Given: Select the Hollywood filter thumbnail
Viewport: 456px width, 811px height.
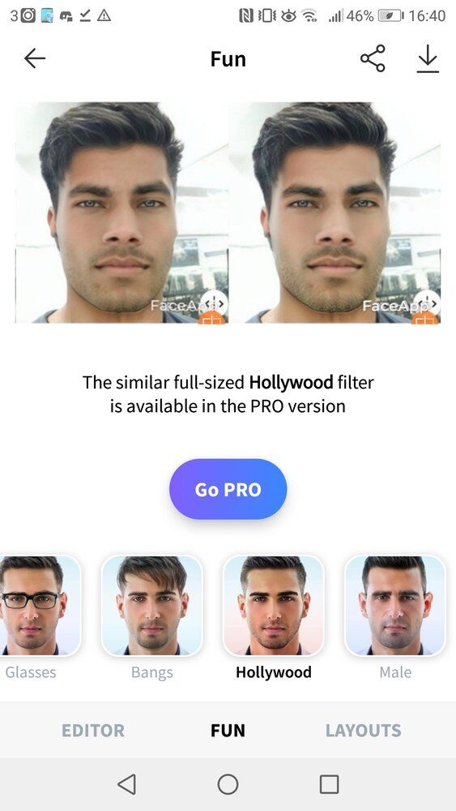Looking at the screenshot, I should [273, 605].
